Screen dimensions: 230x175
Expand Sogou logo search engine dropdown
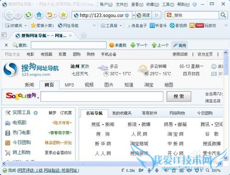click(38, 98)
